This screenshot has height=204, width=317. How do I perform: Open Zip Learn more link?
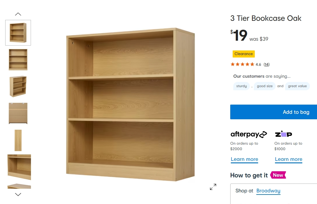[x=288, y=159]
